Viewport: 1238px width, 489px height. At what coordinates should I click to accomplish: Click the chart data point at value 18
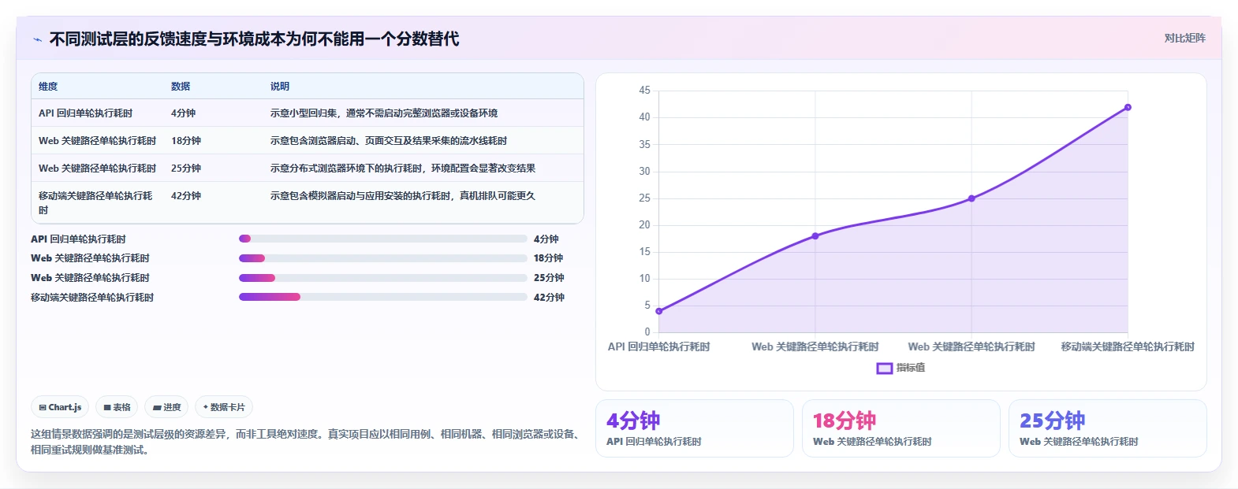click(815, 236)
